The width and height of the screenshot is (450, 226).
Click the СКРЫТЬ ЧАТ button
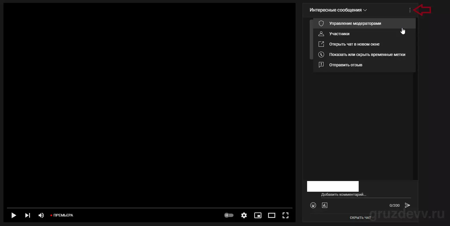(360, 218)
